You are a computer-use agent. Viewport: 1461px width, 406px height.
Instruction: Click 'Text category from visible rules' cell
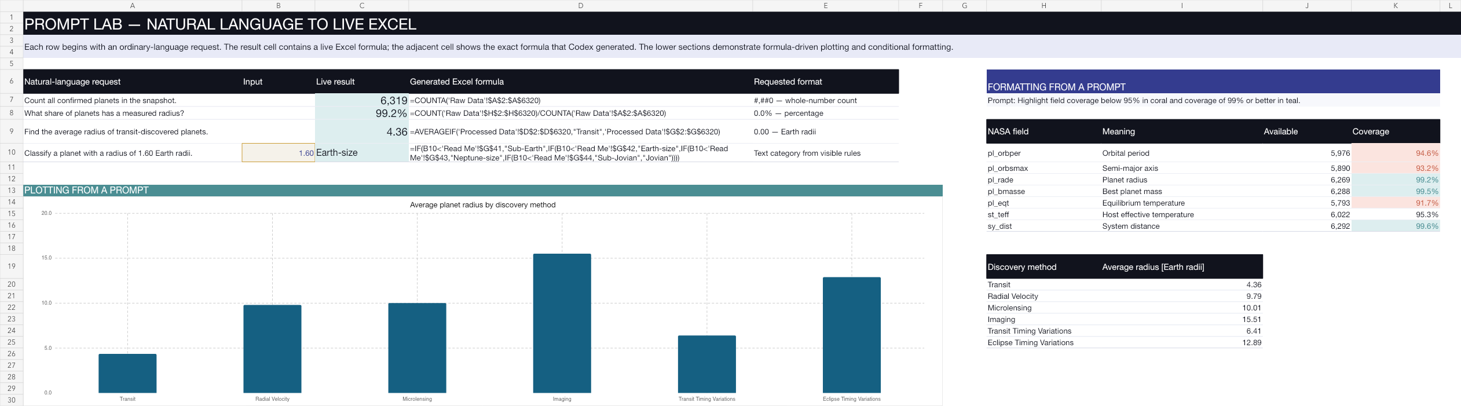826,153
